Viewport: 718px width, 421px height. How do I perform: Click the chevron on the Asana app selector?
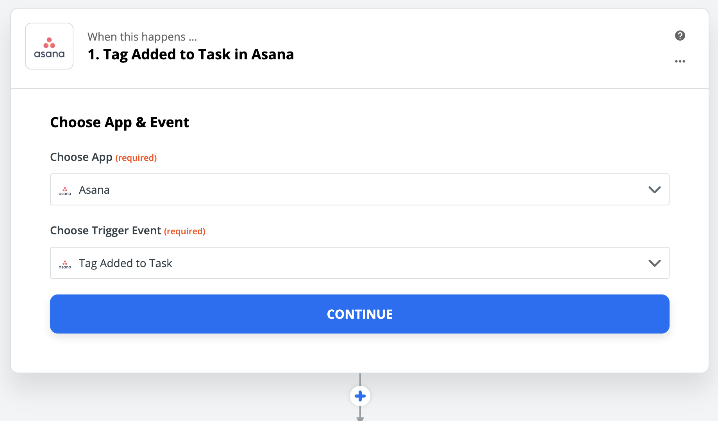tap(654, 190)
